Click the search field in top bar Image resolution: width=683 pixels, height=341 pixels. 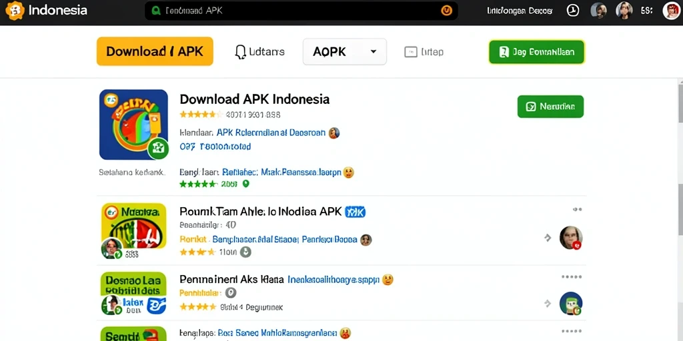tap(301, 11)
